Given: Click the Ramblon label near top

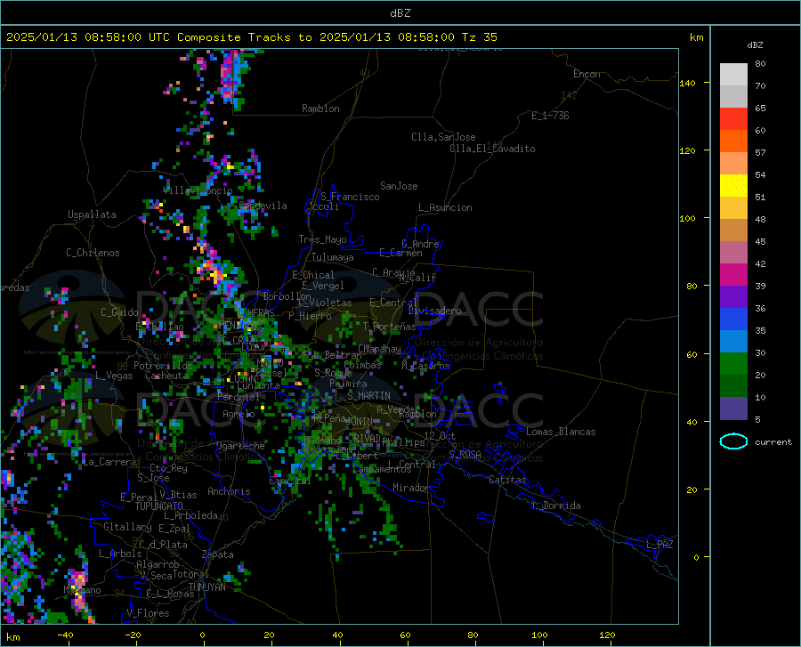Looking at the screenshot, I should tap(320, 109).
